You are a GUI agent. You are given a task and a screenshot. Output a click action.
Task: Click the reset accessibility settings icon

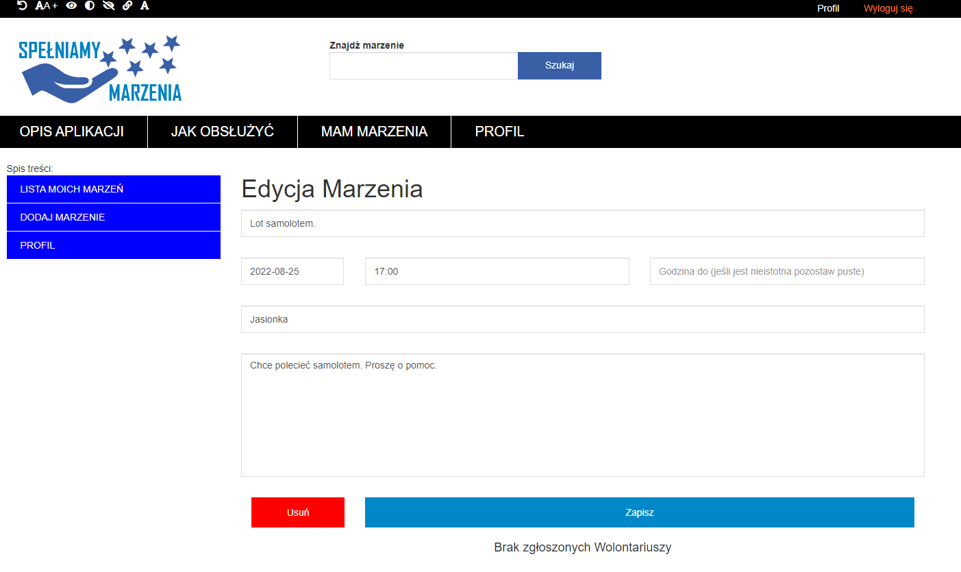tap(22, 5)
